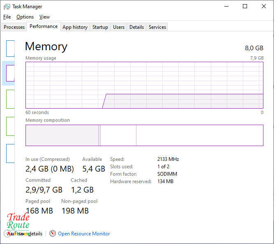Click the Open Resource Monitor link
Viewport: 277px width, 244px height.
tap(84, 233)
